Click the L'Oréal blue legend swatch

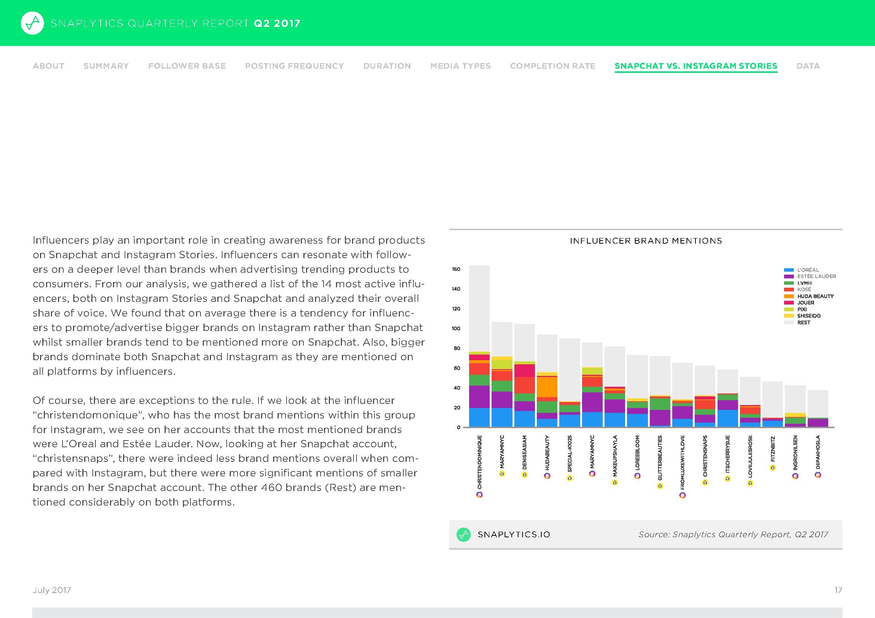[789, 270]
